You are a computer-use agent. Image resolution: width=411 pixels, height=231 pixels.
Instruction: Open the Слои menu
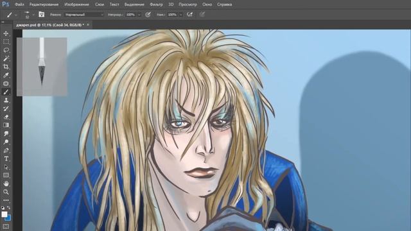[x=100, y=4]
